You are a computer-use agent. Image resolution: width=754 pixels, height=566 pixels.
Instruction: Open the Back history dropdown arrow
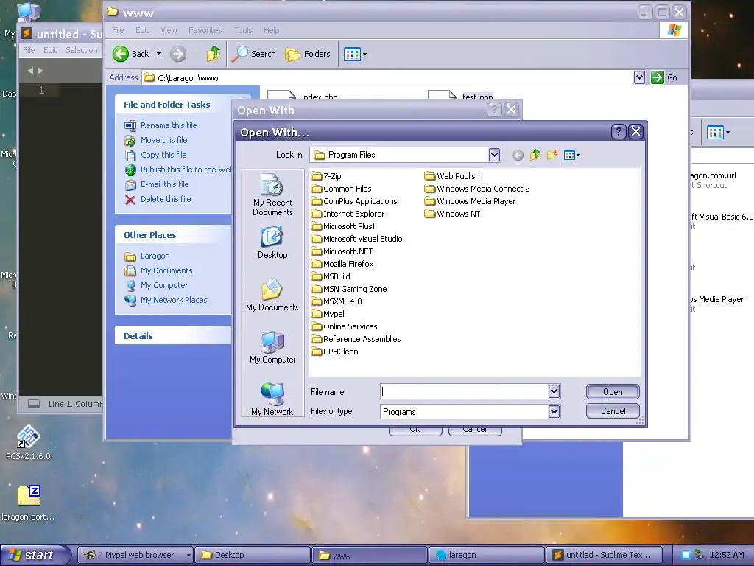(159, 54)
